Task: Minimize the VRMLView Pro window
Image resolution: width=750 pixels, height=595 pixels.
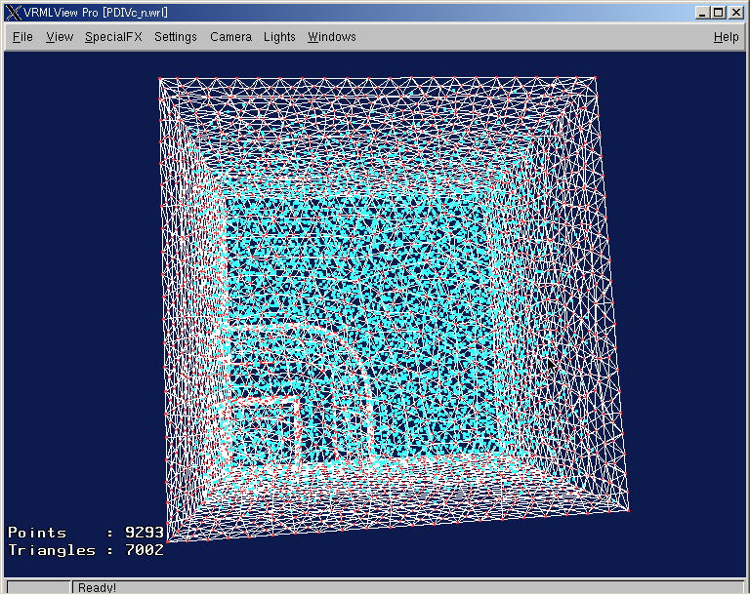Action: point(702,13)
